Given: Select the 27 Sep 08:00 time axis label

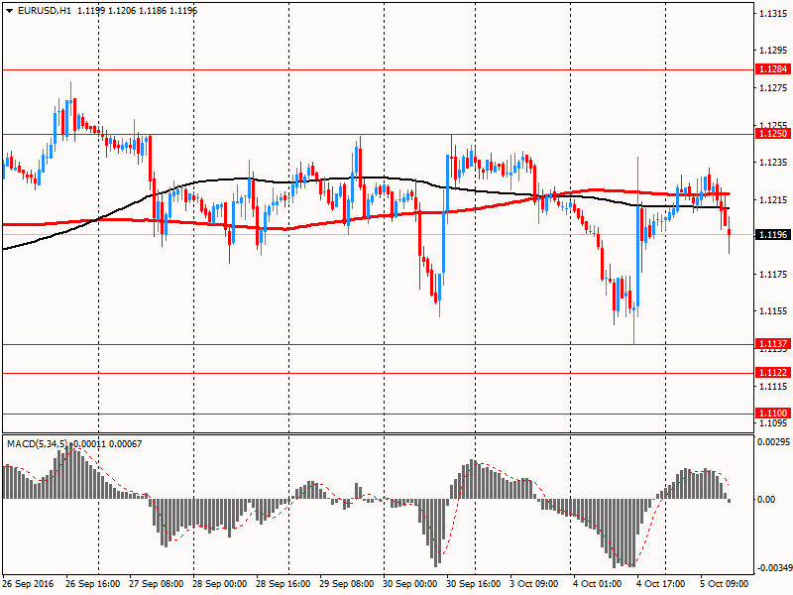Looking at the screenshot, I should click(157, 584).
